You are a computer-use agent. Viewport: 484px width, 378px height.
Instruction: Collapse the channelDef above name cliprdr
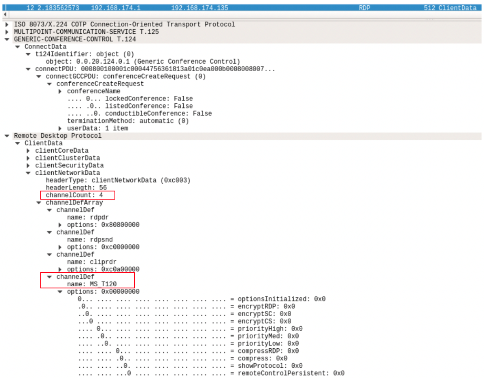[49, 255]
